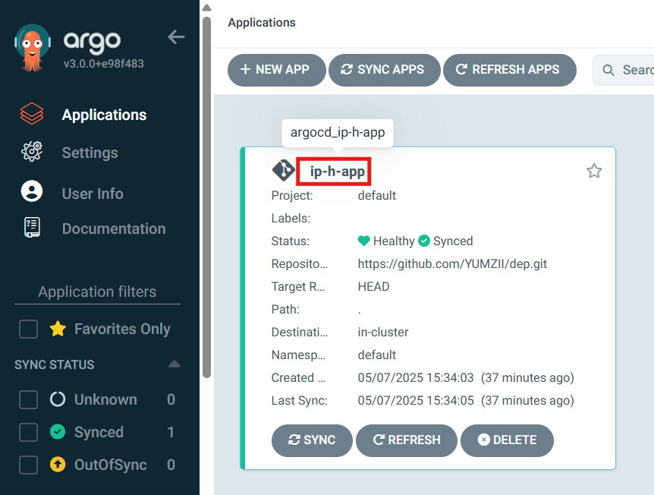
Task: Open the ip-h-app application title
Action: 338,171
